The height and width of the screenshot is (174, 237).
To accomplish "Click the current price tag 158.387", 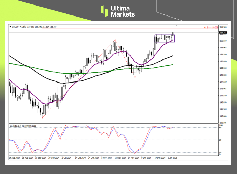I will pyautogui.click(x=223, y=32).
